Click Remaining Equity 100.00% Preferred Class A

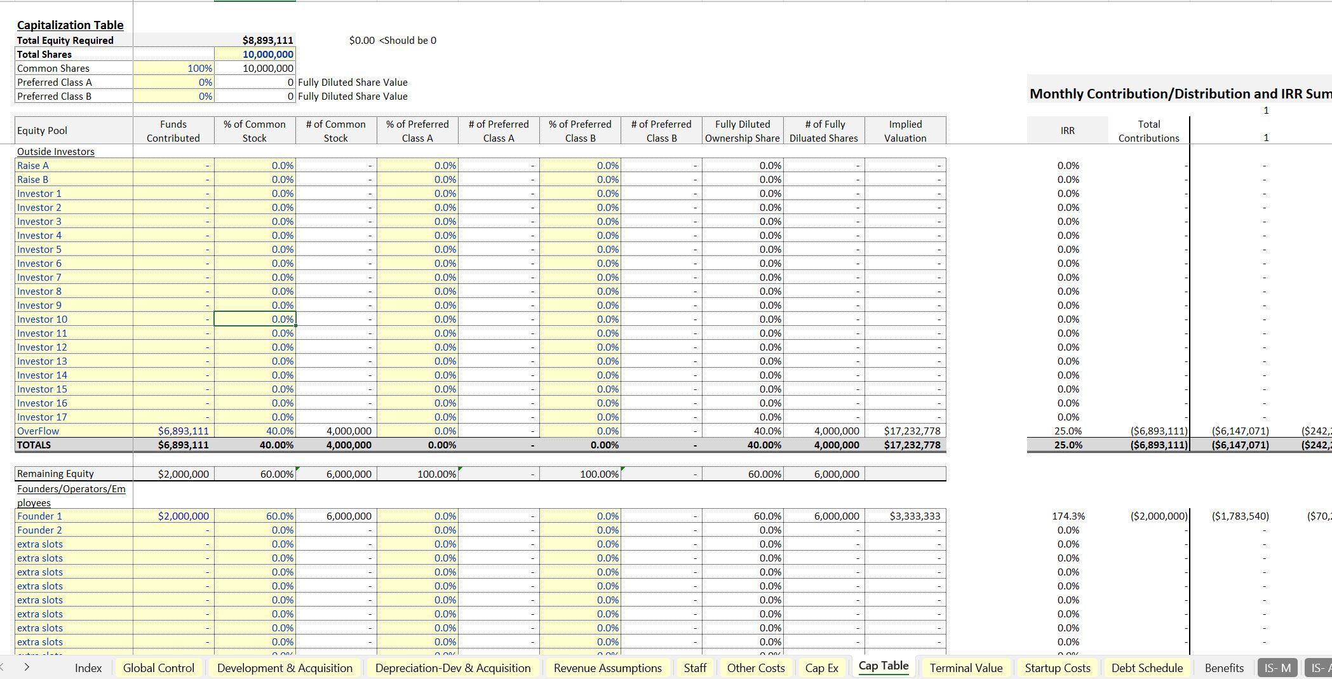click(x=417, y=474)
